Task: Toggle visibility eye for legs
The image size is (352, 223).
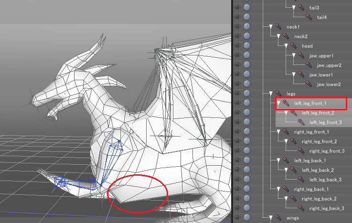Action: click(x=237, y=93)
